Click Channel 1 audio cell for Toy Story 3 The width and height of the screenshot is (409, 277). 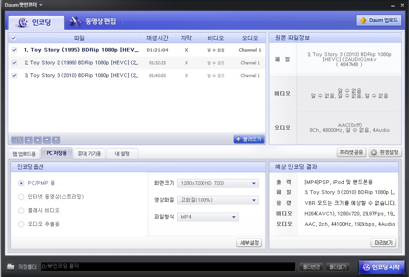(x=250, y=75)
